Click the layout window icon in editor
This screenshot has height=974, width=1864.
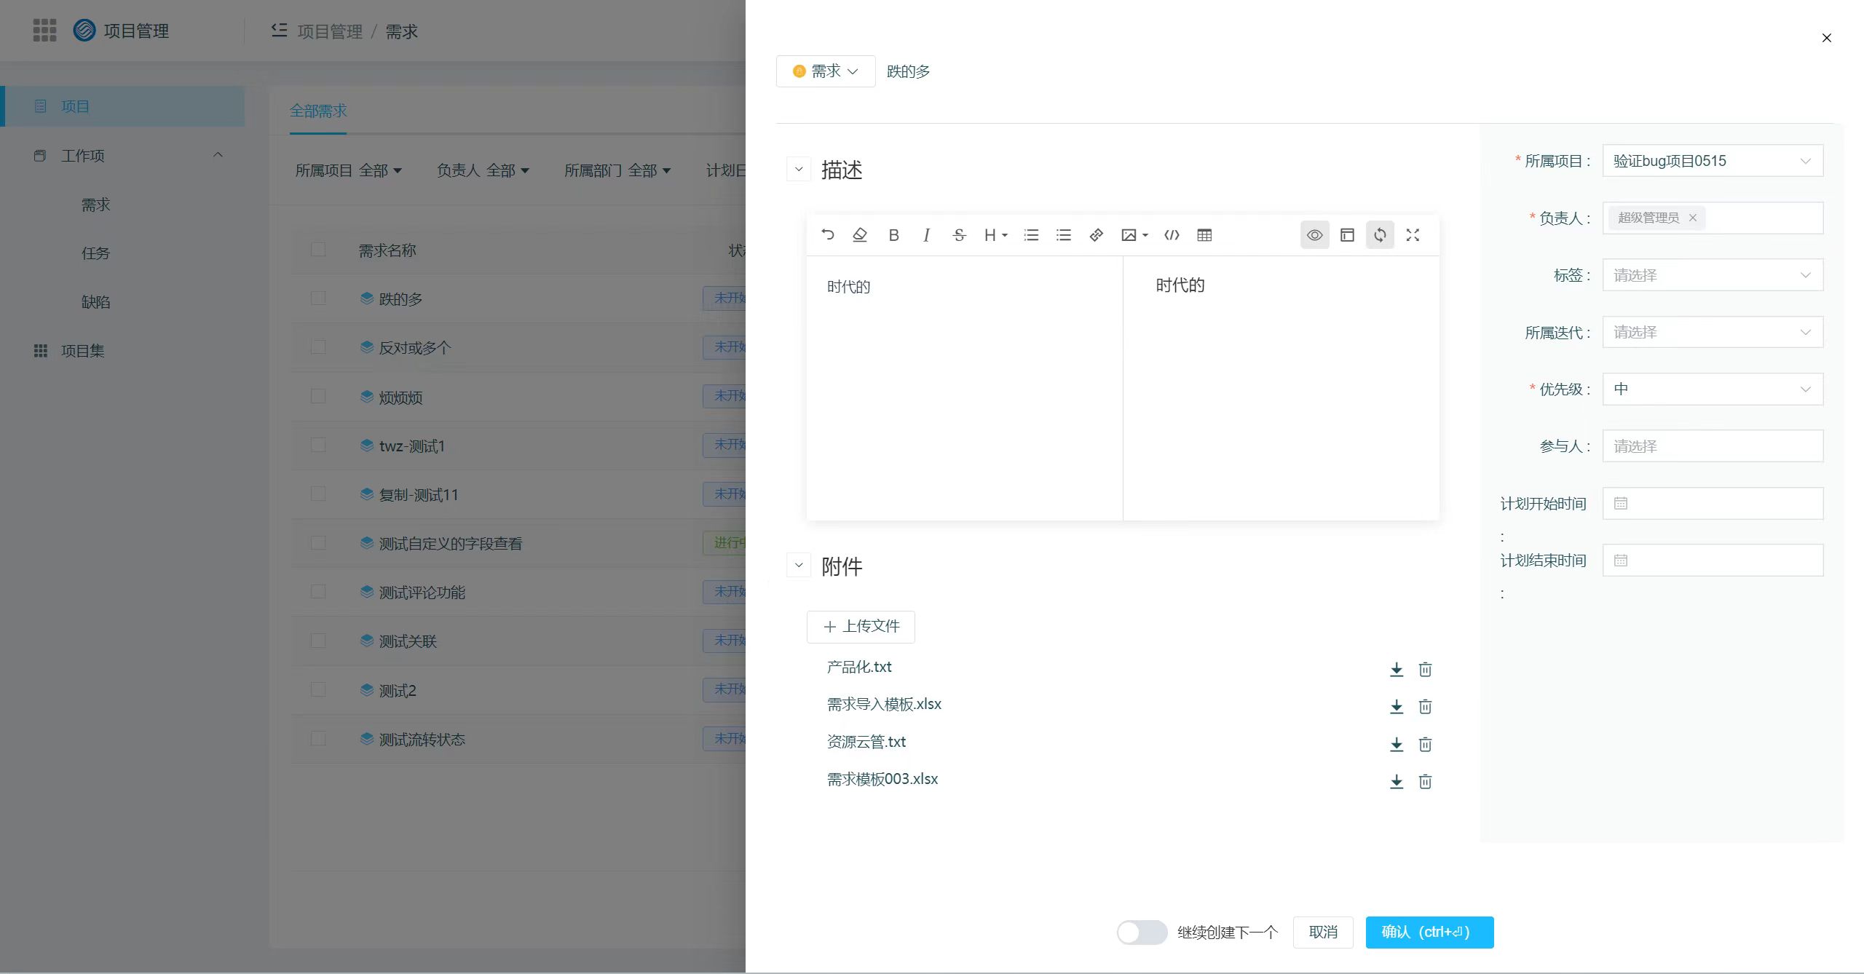pos(1347,234)
